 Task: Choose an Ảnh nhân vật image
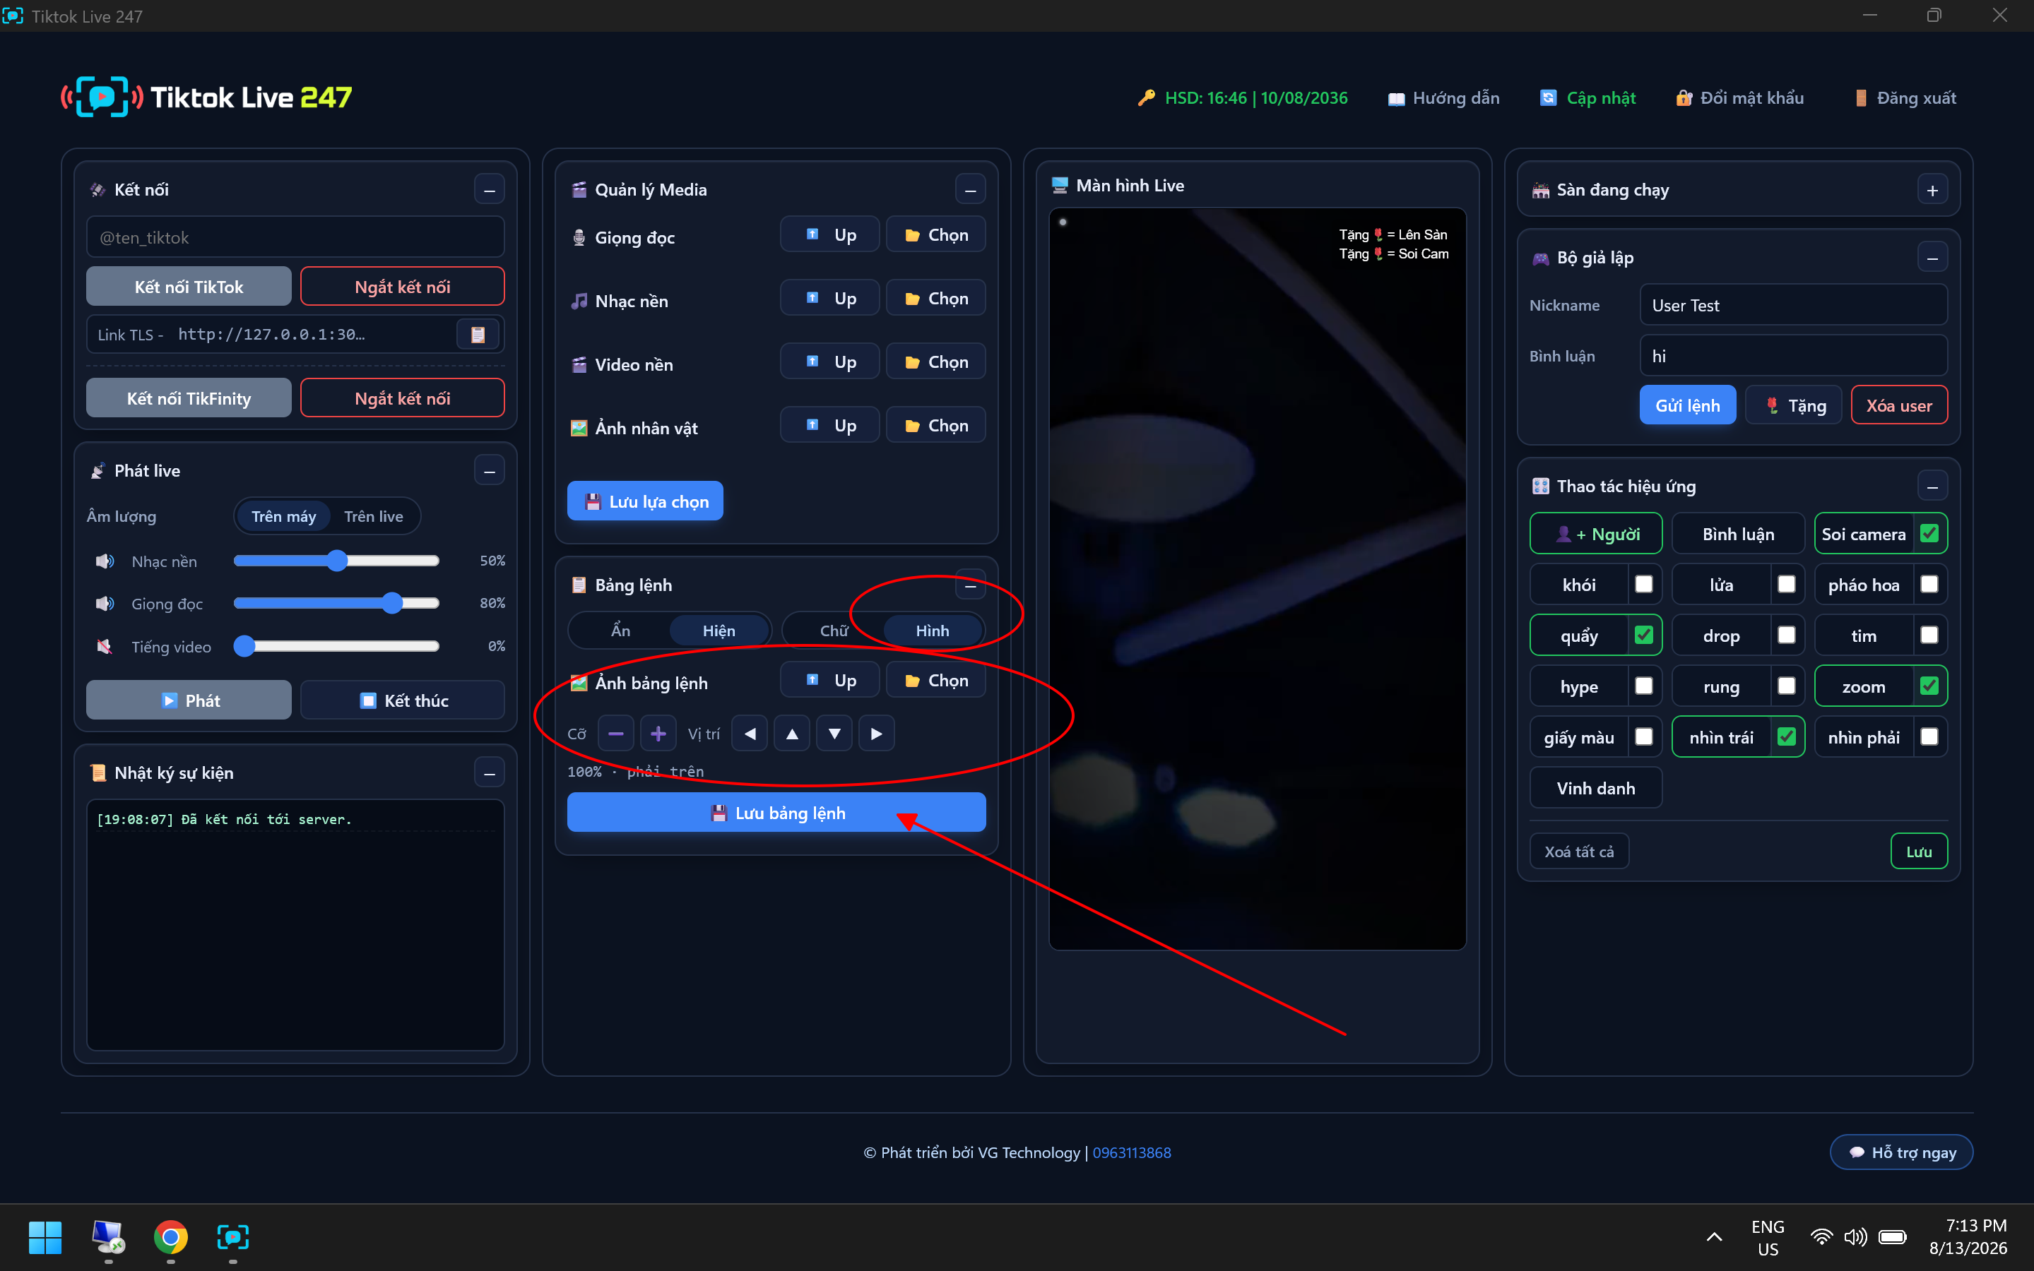tap(936, 425)
